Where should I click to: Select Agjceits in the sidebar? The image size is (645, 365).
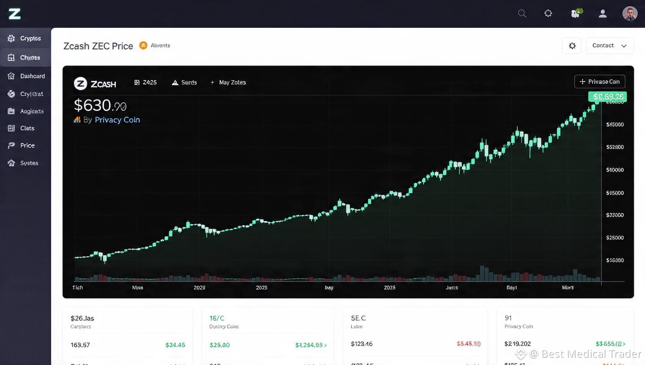[x=26, y=111]
